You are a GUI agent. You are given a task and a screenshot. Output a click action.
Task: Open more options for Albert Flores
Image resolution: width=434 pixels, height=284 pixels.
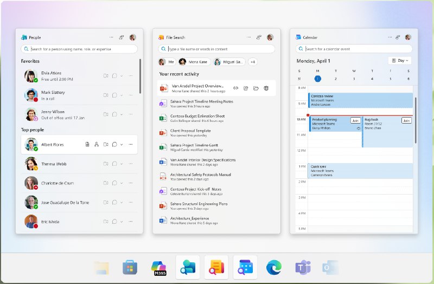(x=131, y=144)
